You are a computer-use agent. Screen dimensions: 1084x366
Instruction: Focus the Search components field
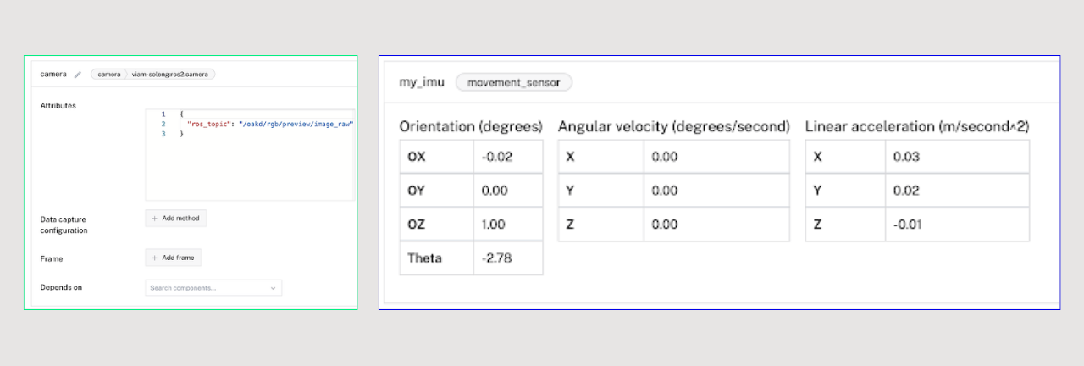(213, 288)
